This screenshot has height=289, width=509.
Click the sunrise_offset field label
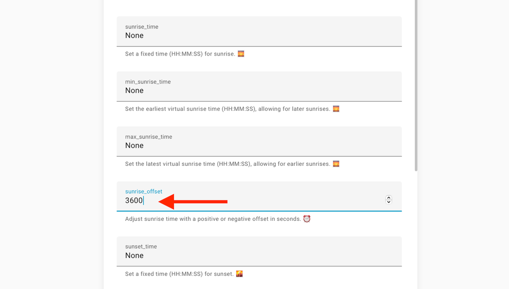[144, 191]
